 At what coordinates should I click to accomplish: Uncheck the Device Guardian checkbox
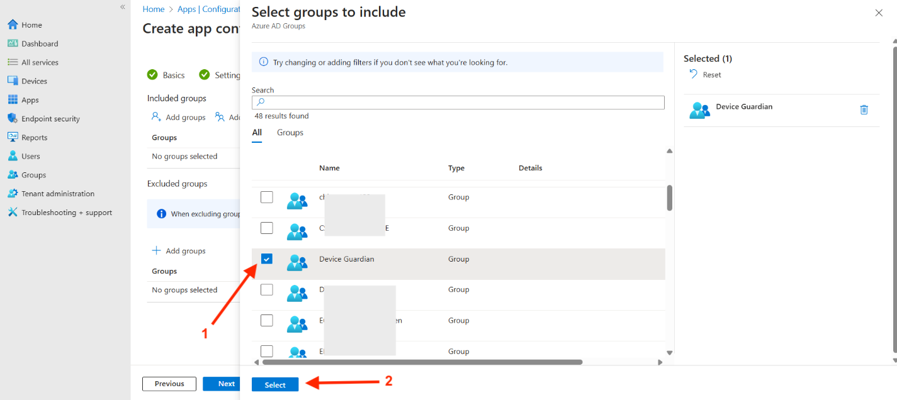click(x=267, y=258)
